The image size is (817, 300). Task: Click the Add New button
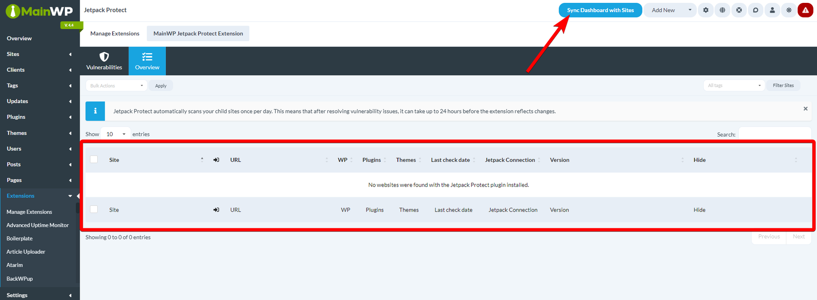pyautogui.click(x=663, y=10)
